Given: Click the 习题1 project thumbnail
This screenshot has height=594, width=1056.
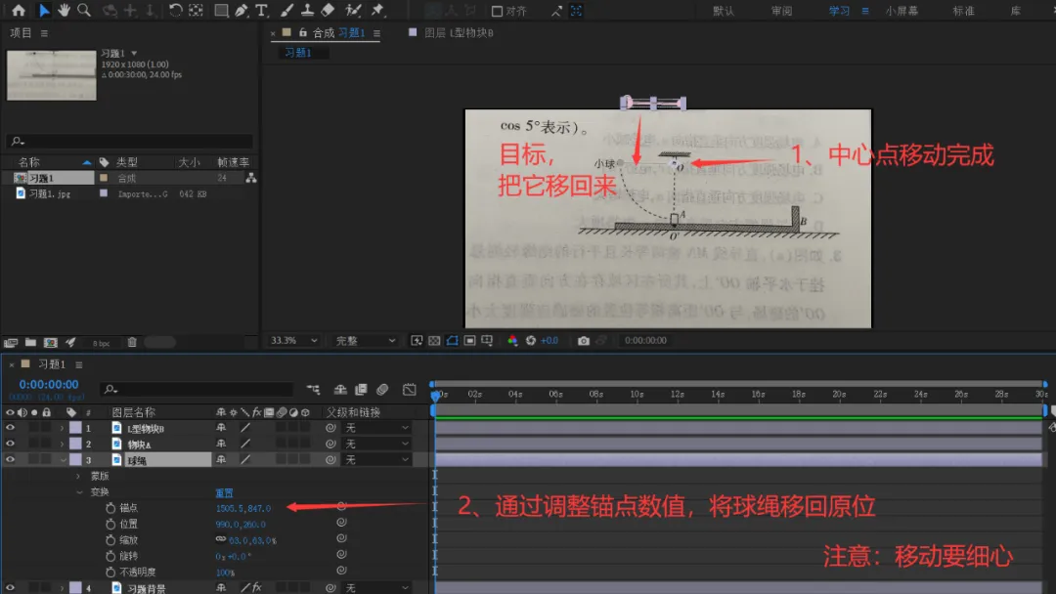Looking at the screenshot, I should (x=51, y=75).
